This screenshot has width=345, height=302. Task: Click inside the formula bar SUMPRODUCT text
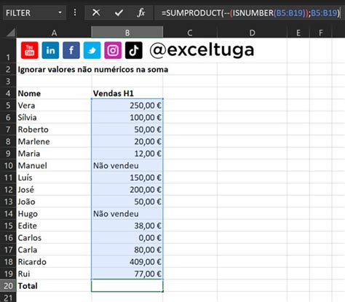pyautogui.click(x=251, y=12)
